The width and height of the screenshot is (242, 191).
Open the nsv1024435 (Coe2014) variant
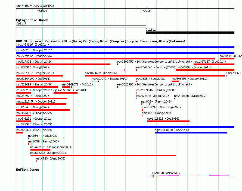[101, 73]
